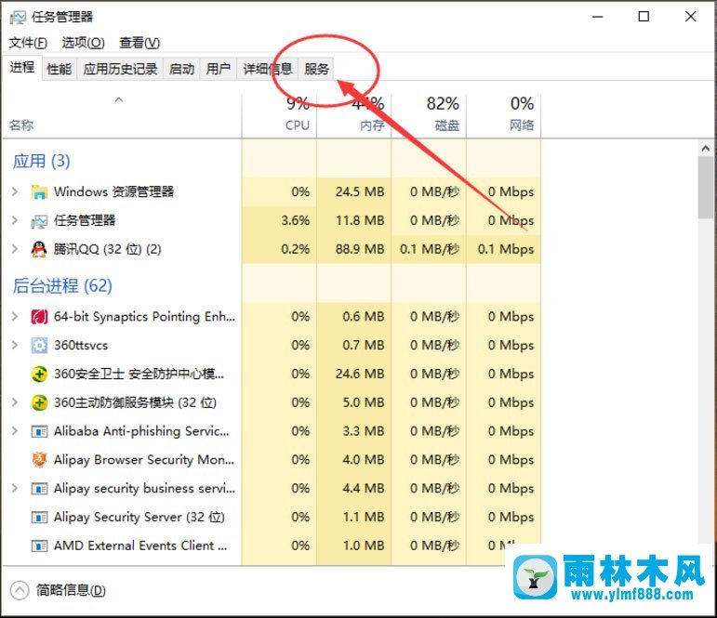
Task: Sort by the CPU column header
Action: [279, 117]
